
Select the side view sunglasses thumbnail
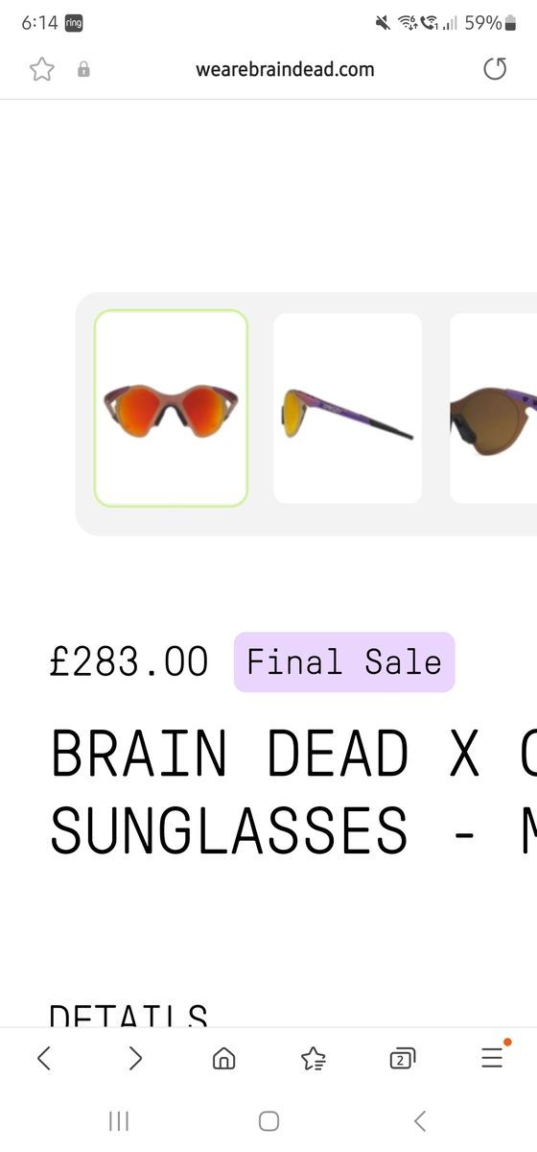click(x=347, y=408)
